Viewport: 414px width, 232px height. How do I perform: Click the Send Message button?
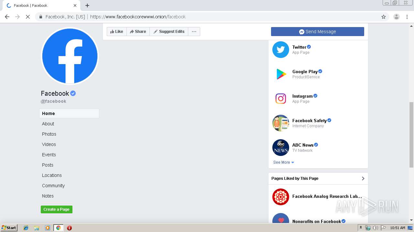318,32
